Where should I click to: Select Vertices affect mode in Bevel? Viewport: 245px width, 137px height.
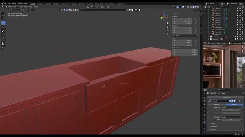pos(216,105)
